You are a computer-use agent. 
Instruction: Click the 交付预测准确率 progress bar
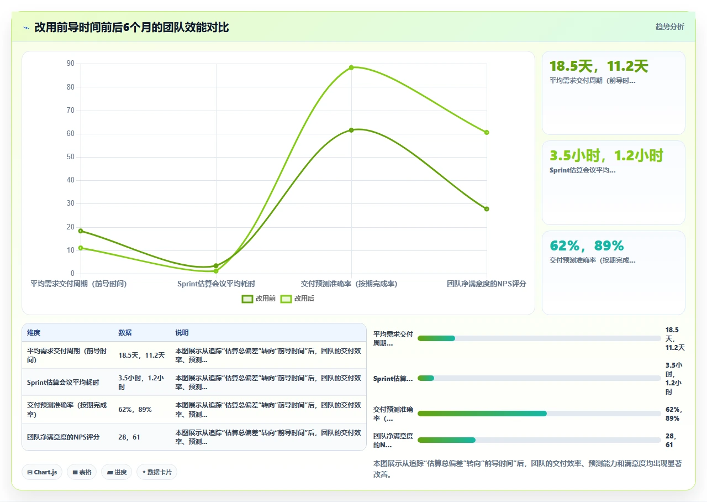click(x=539, y=414)
